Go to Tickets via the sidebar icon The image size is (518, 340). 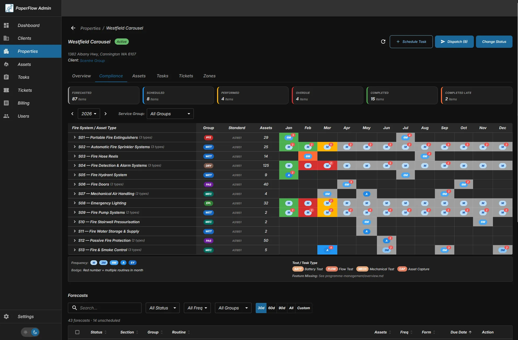(x=25, y=90)
